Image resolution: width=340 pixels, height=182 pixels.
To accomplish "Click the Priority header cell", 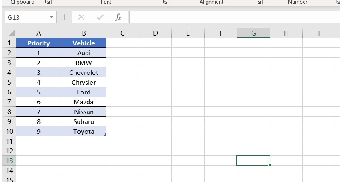I will 38,43.
